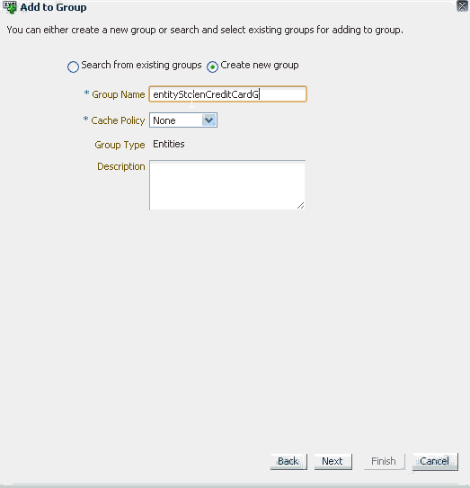470x488 pixels.
Task: Click the Cache Policy field label
Action: coord(118,120)
